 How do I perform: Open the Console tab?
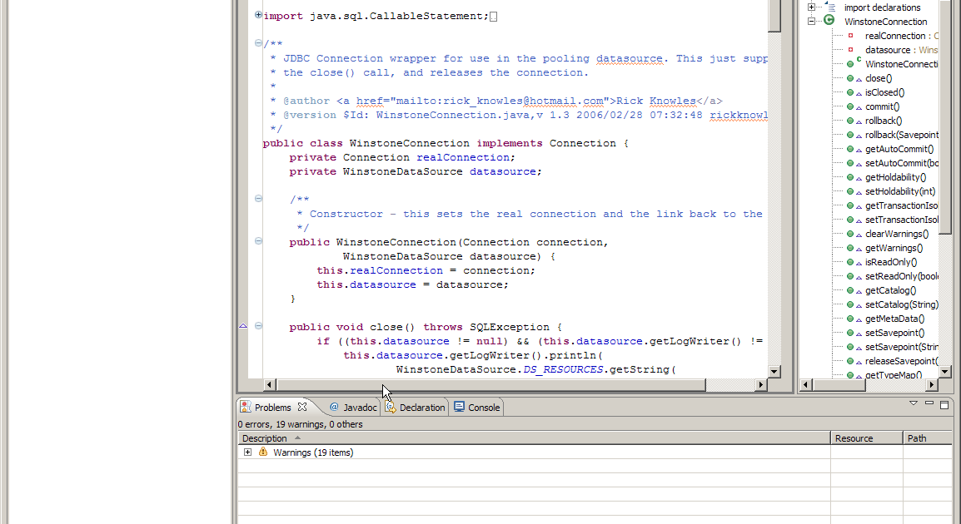484,408
